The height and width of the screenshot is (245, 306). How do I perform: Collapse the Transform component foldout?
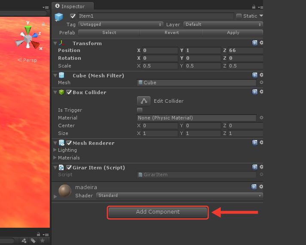coord(55,43)
